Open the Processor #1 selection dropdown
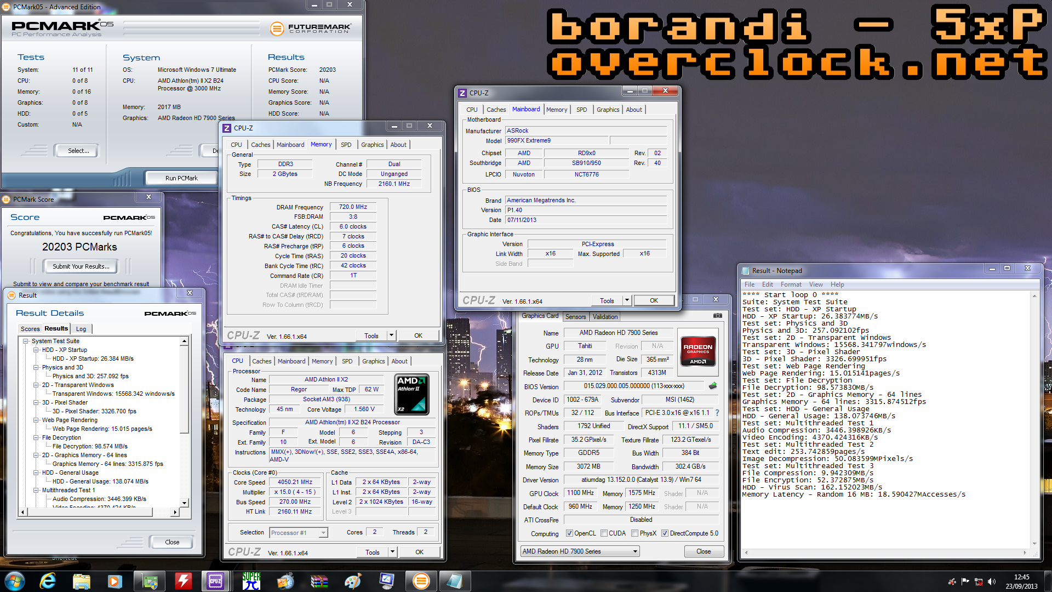Viewport: 1052px width, 592px height. tap(298, 533)
